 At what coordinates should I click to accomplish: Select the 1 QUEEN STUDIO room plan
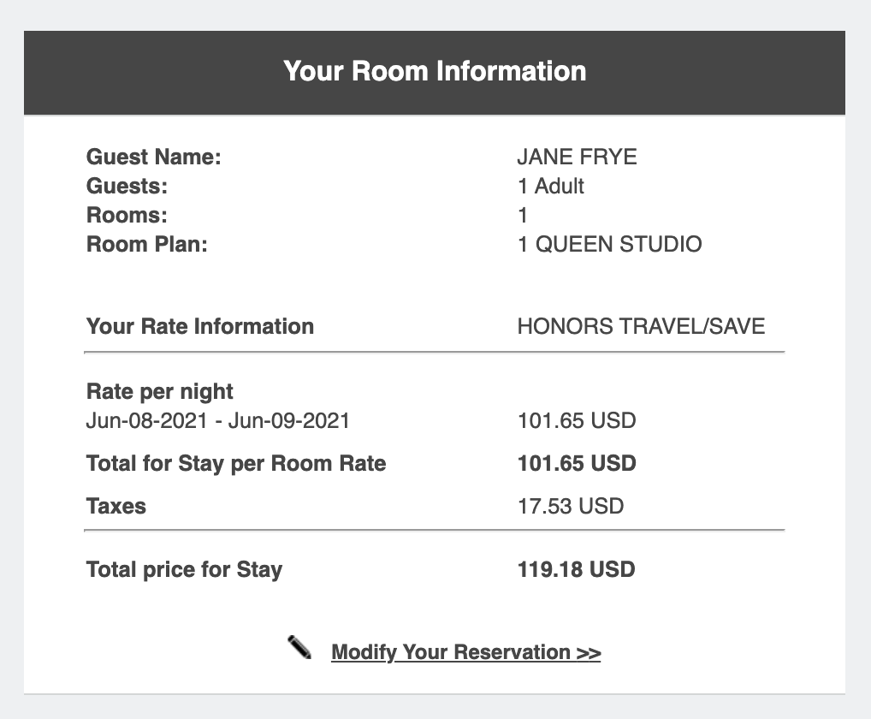click(x=609, y=244)
